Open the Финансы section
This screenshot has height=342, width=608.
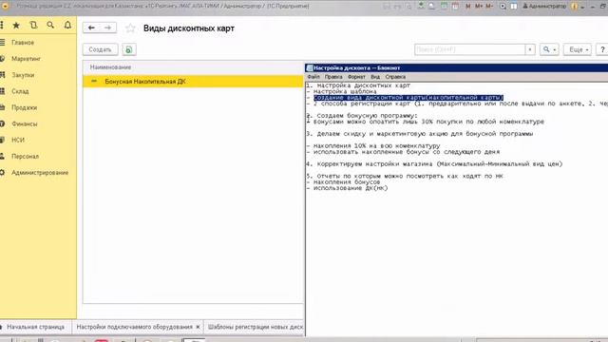click(24, 123)
